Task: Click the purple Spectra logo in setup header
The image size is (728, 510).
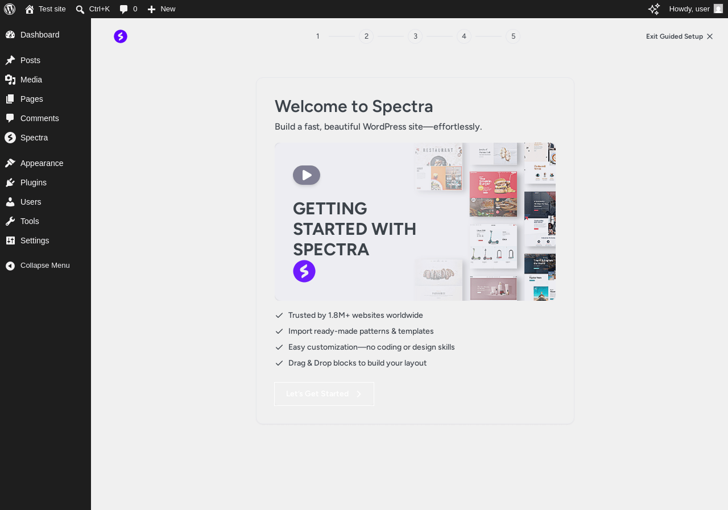Action: (121, 36)
